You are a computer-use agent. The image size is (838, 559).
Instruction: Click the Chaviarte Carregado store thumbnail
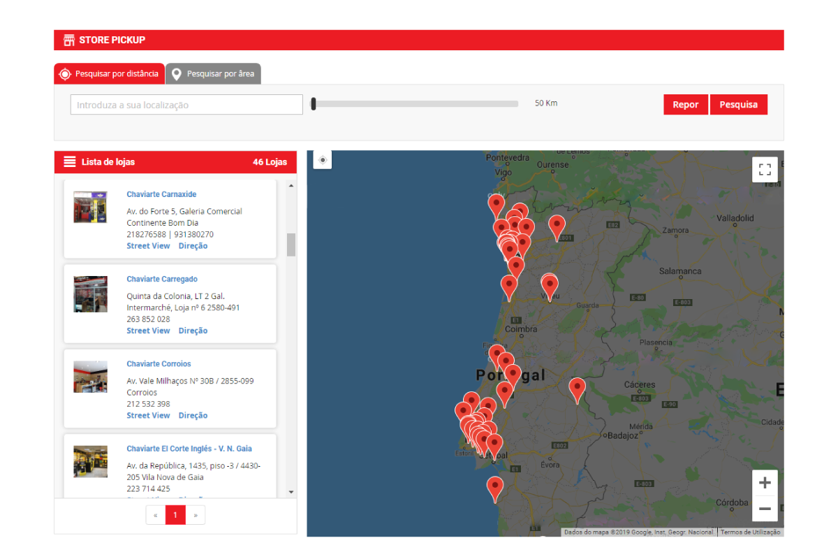[x=90, y=293]
